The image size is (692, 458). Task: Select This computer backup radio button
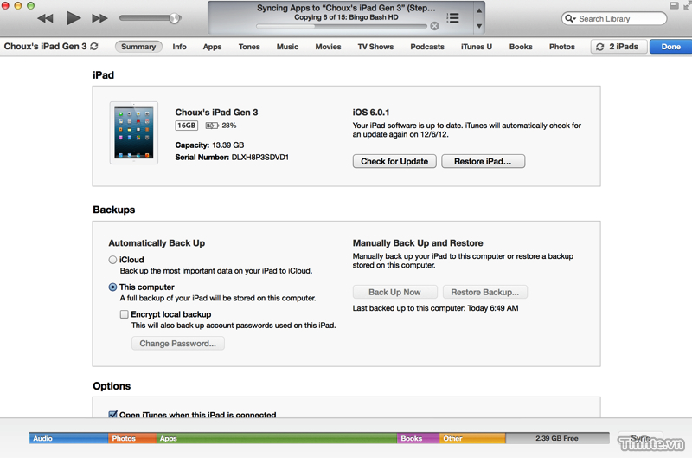[112, 287]
